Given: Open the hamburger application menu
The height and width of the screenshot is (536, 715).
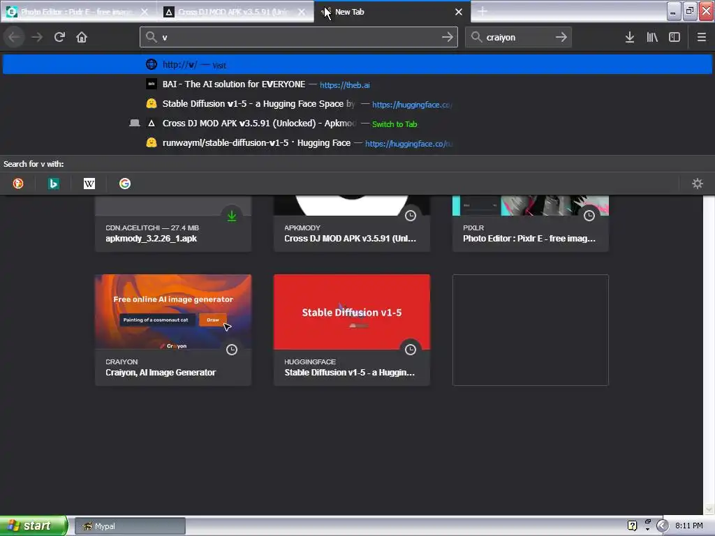Looking at the screenshot, I should coord(702,37).
